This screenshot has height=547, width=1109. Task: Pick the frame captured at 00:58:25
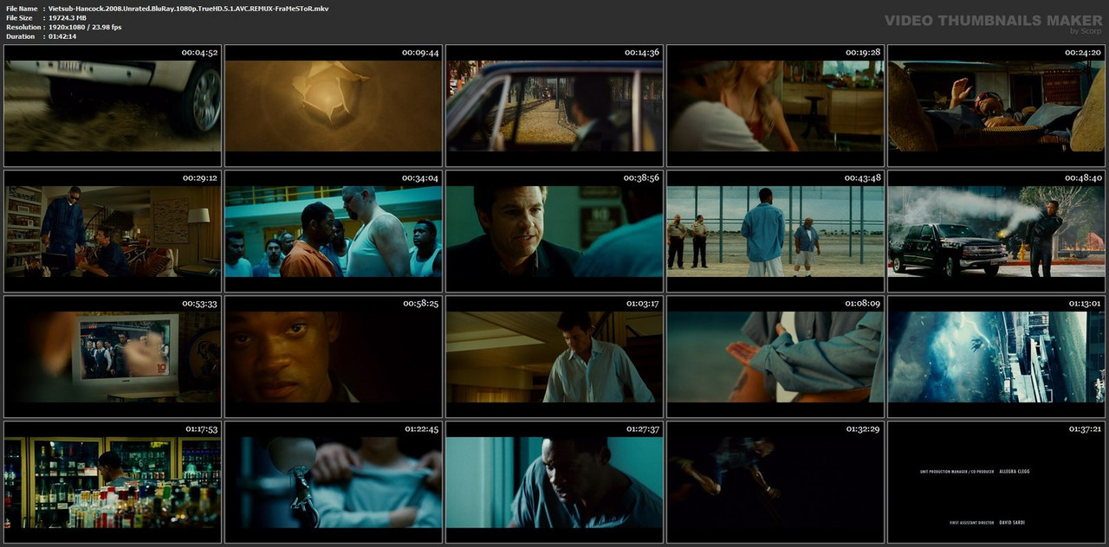click(x=334, y=357)
